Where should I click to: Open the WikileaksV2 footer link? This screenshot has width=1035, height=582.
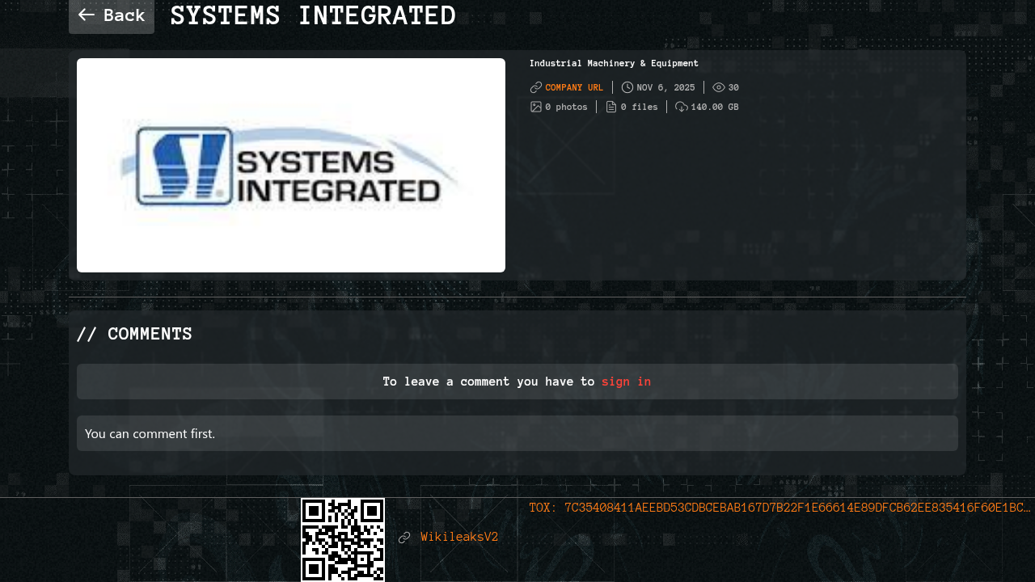pyautogui.click(x=459, y=537)
